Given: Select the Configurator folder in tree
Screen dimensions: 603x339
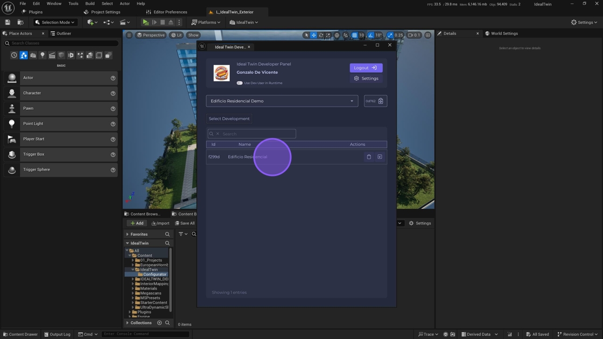Looking at the screenshot, I should pyautogui.click(x=155, y=274).
